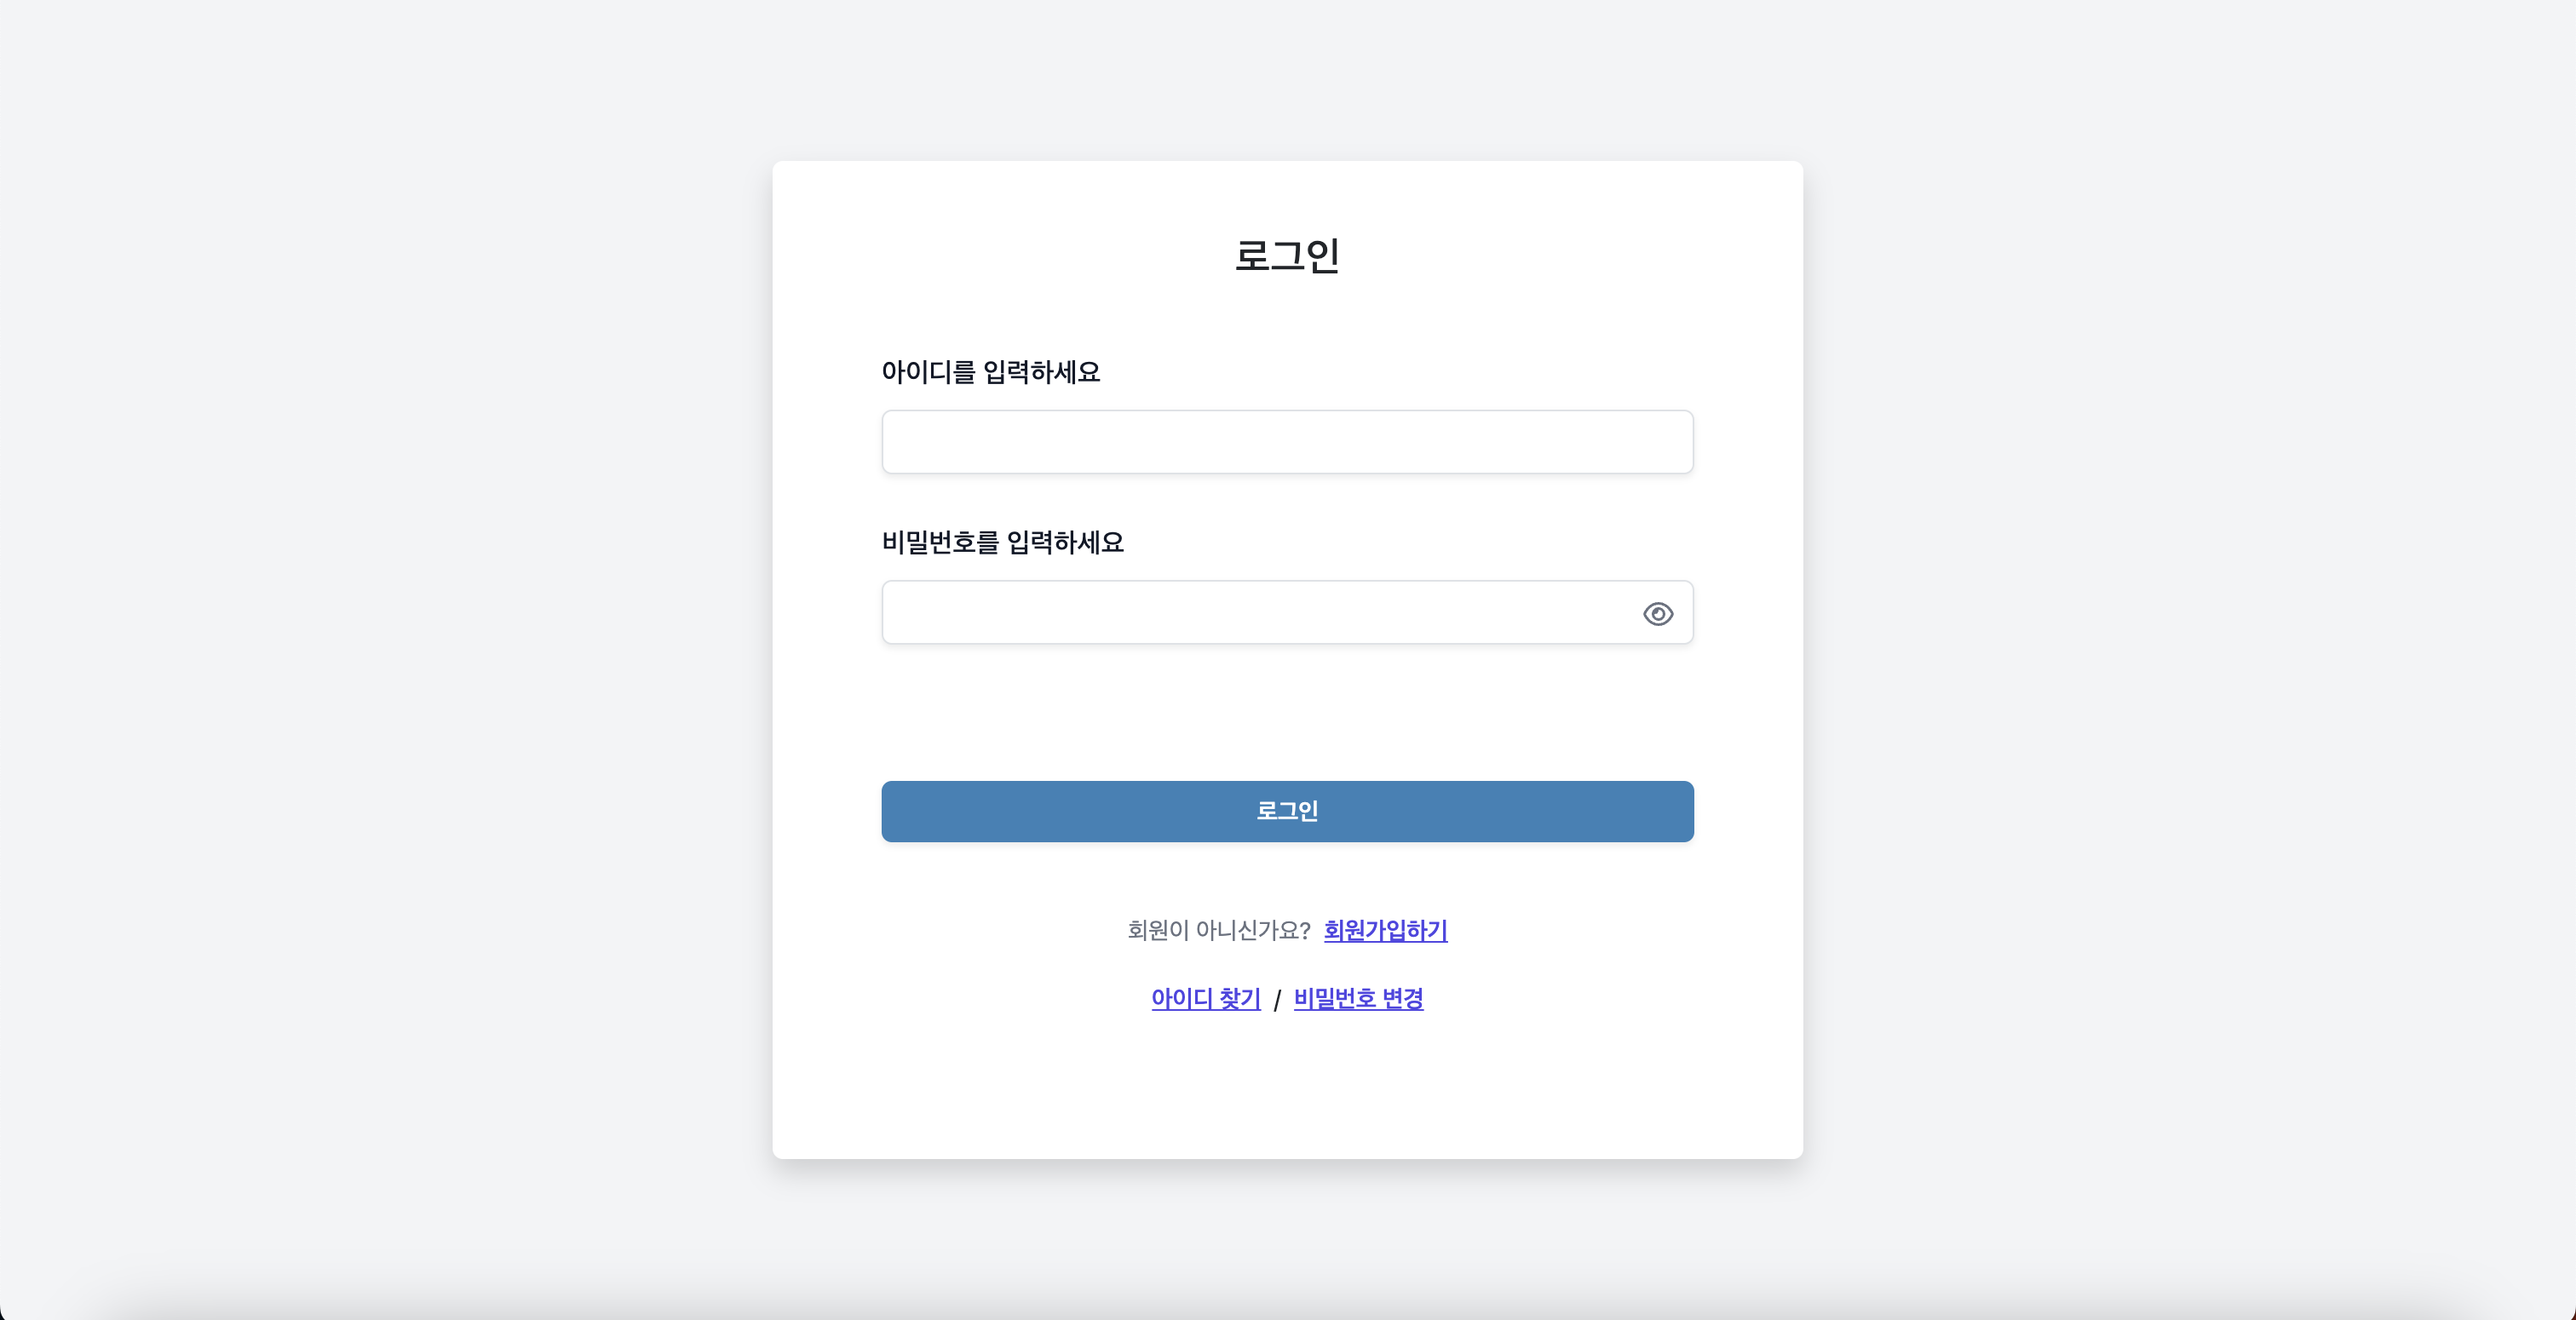The image size is (2576, 1320).
Task: Click the 비밀번호를 입력하세요 label
Action: point(1002,542)
